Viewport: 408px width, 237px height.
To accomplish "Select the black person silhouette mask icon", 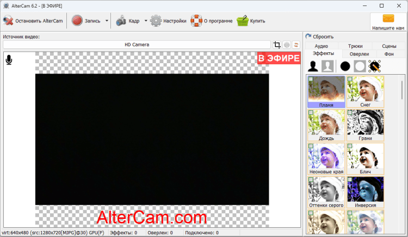I will click(313, 66).
